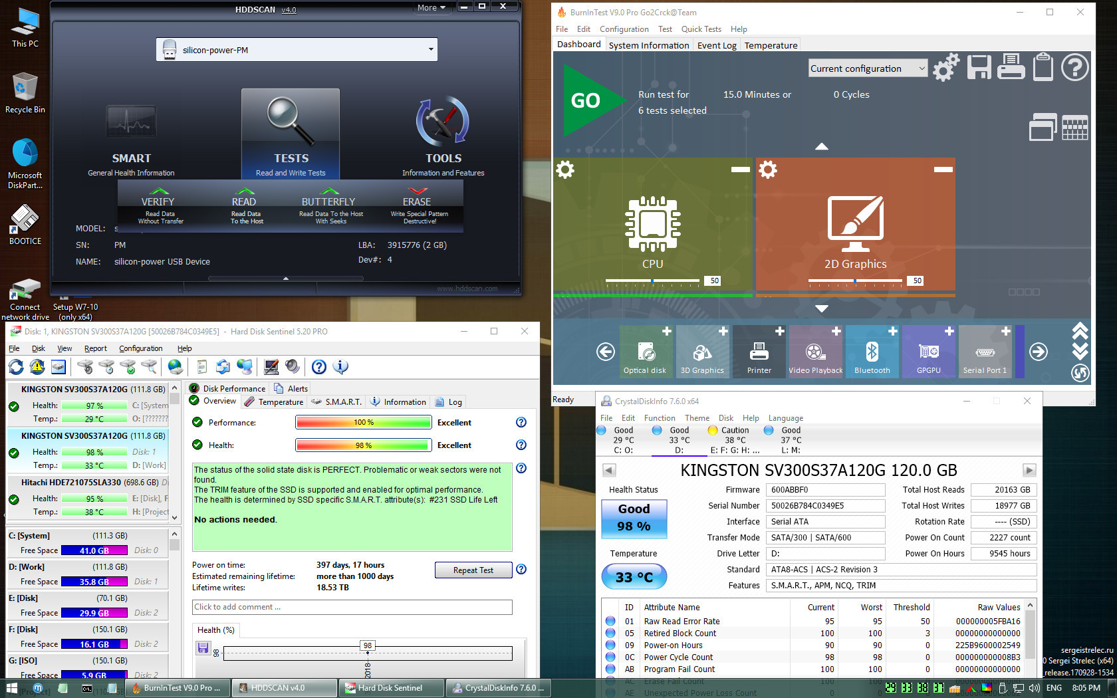Switch to Event Log tab in BurnInTest
Viewport: 1117px width, 698px height.
(x=717, y=45)
